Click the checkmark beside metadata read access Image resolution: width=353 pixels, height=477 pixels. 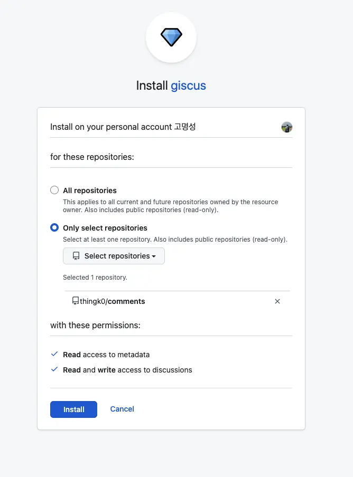[x=54, y=354]
